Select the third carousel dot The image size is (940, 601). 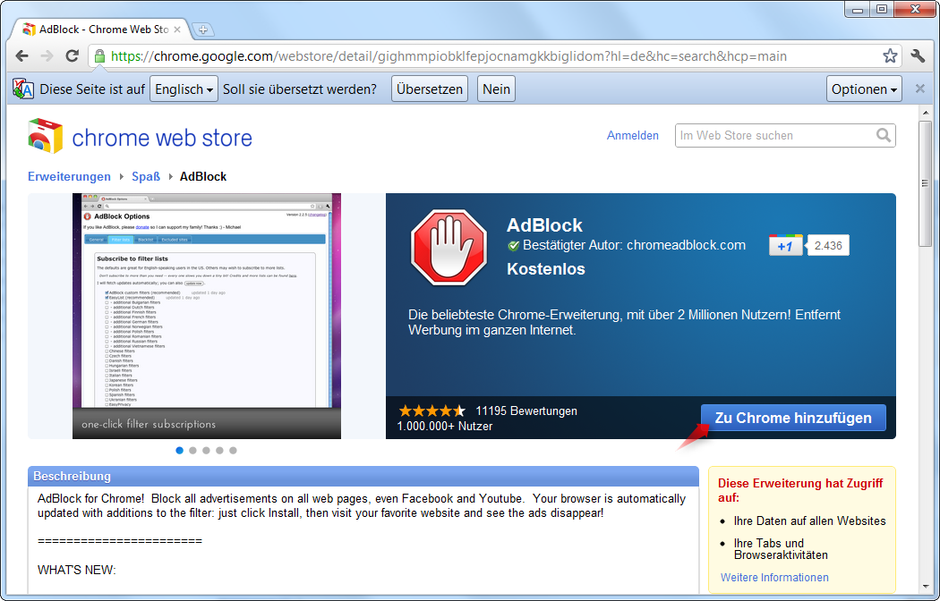(x=206, y=450)
